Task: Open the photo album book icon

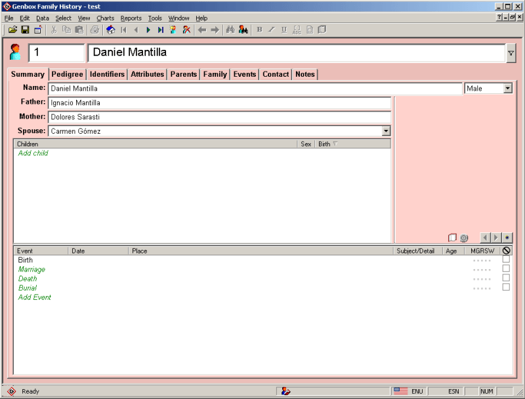Action: (452, 238)
